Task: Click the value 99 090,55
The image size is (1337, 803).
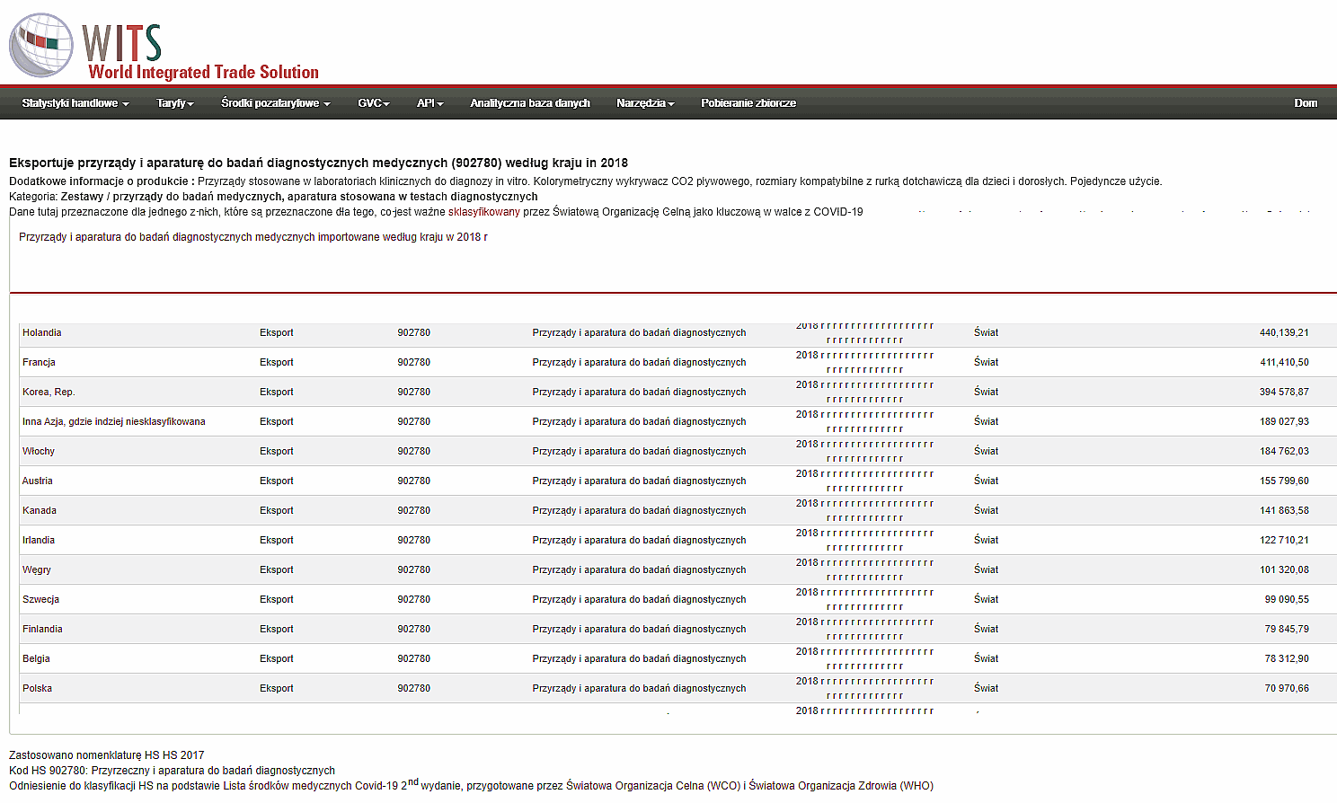Action: pyautogui.click(x=1287, y=599)
